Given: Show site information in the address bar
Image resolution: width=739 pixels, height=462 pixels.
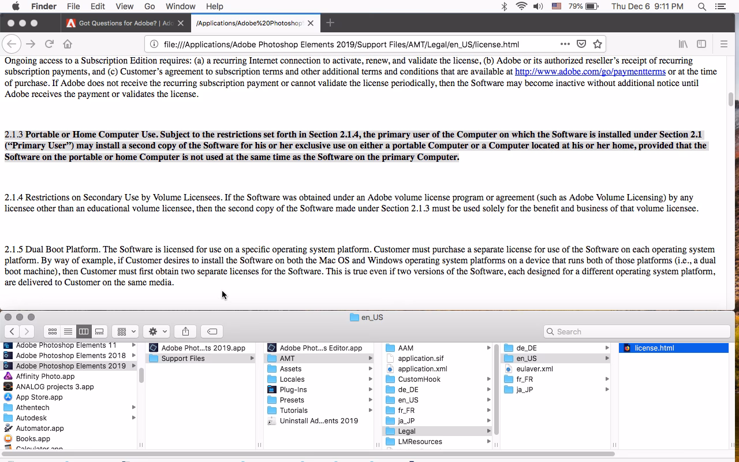Looking at the screenshot, I should [x=154, y=44].
